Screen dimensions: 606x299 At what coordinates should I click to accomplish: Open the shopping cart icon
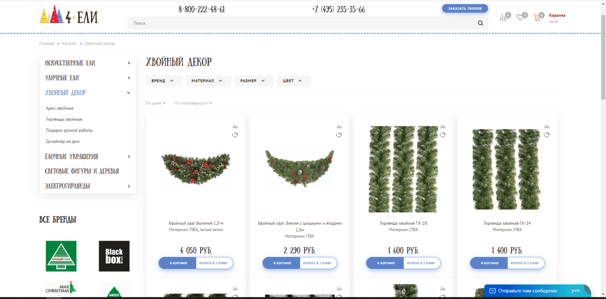537,18
